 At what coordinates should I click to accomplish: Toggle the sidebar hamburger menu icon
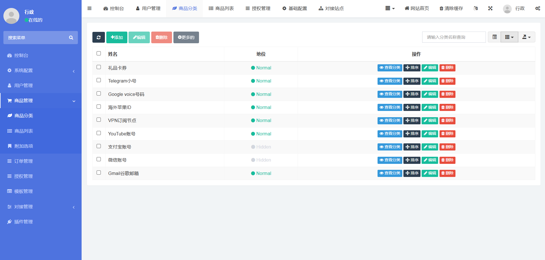click(x=90, y=9)
